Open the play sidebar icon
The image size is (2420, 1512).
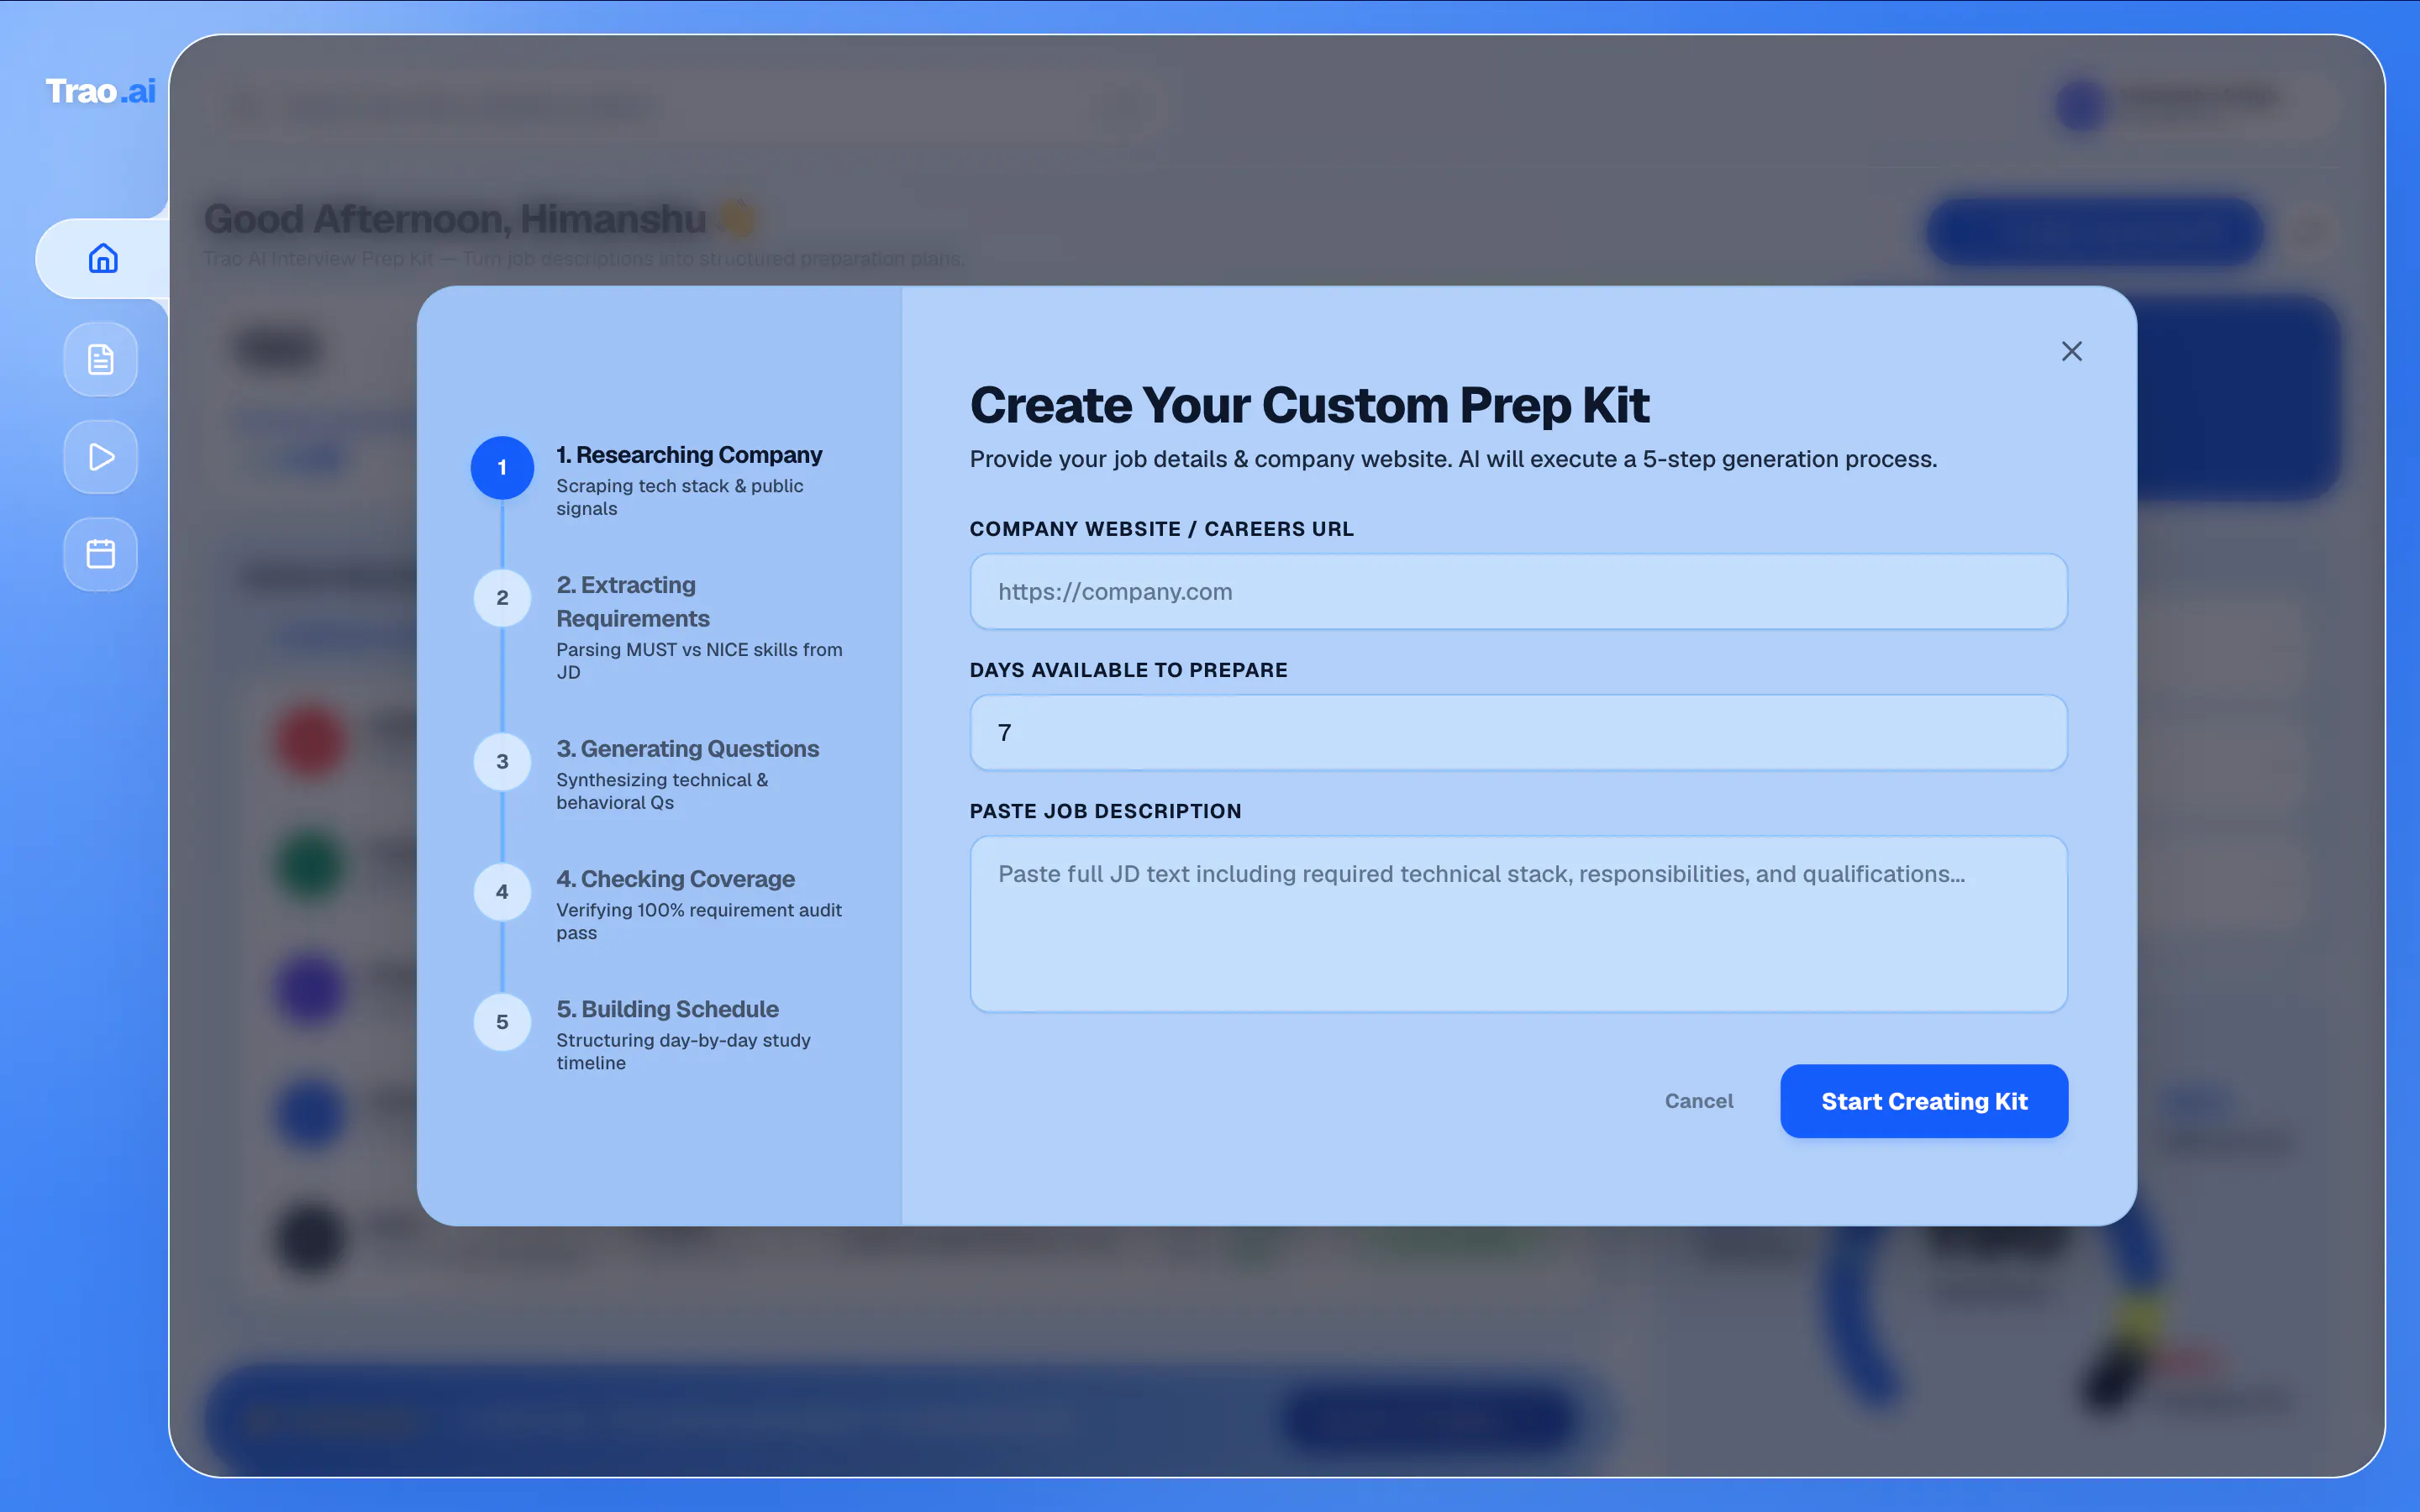101,457
